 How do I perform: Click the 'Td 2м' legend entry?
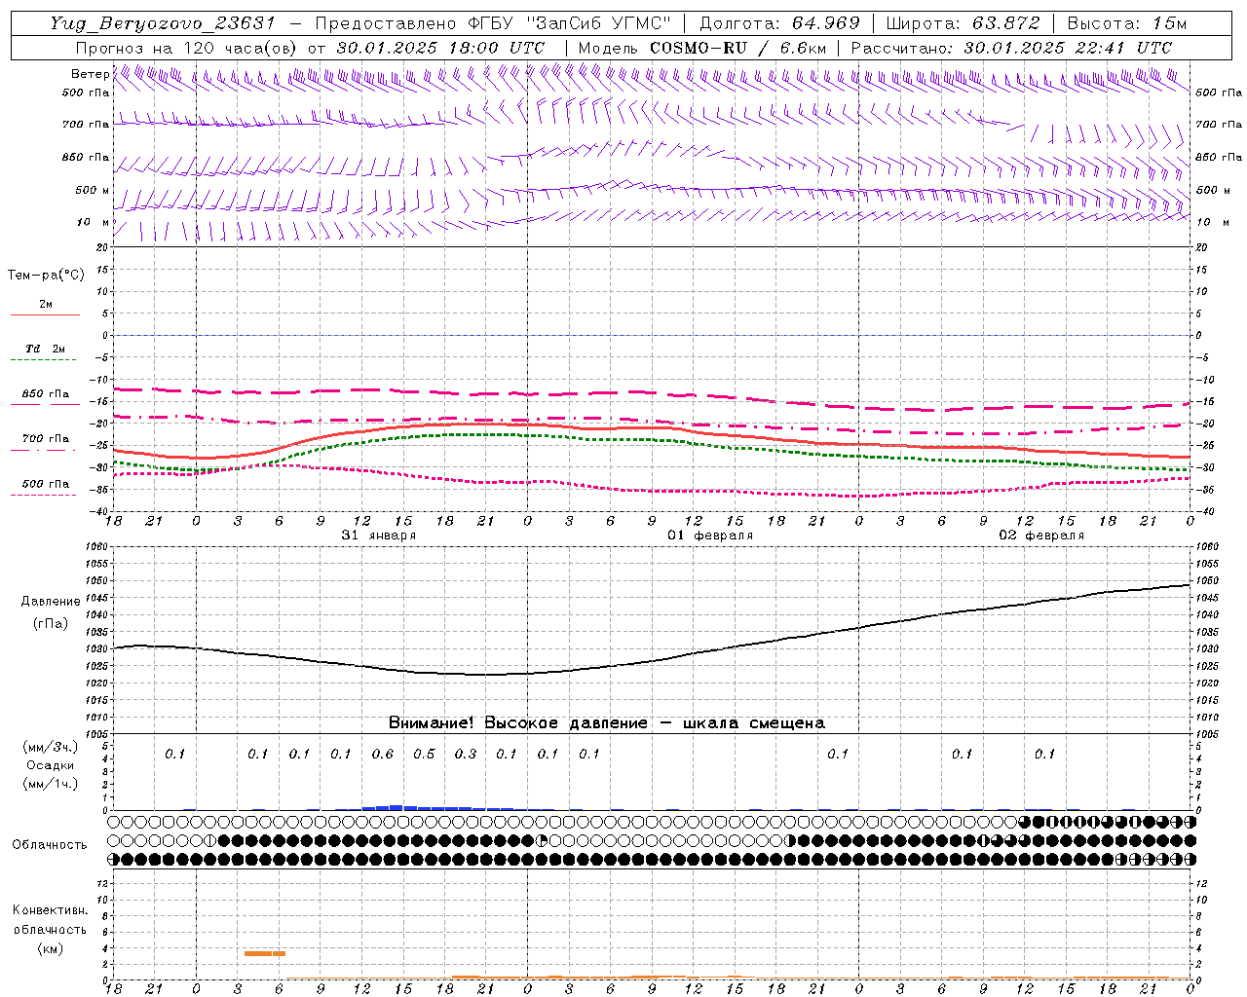(45, 349)
